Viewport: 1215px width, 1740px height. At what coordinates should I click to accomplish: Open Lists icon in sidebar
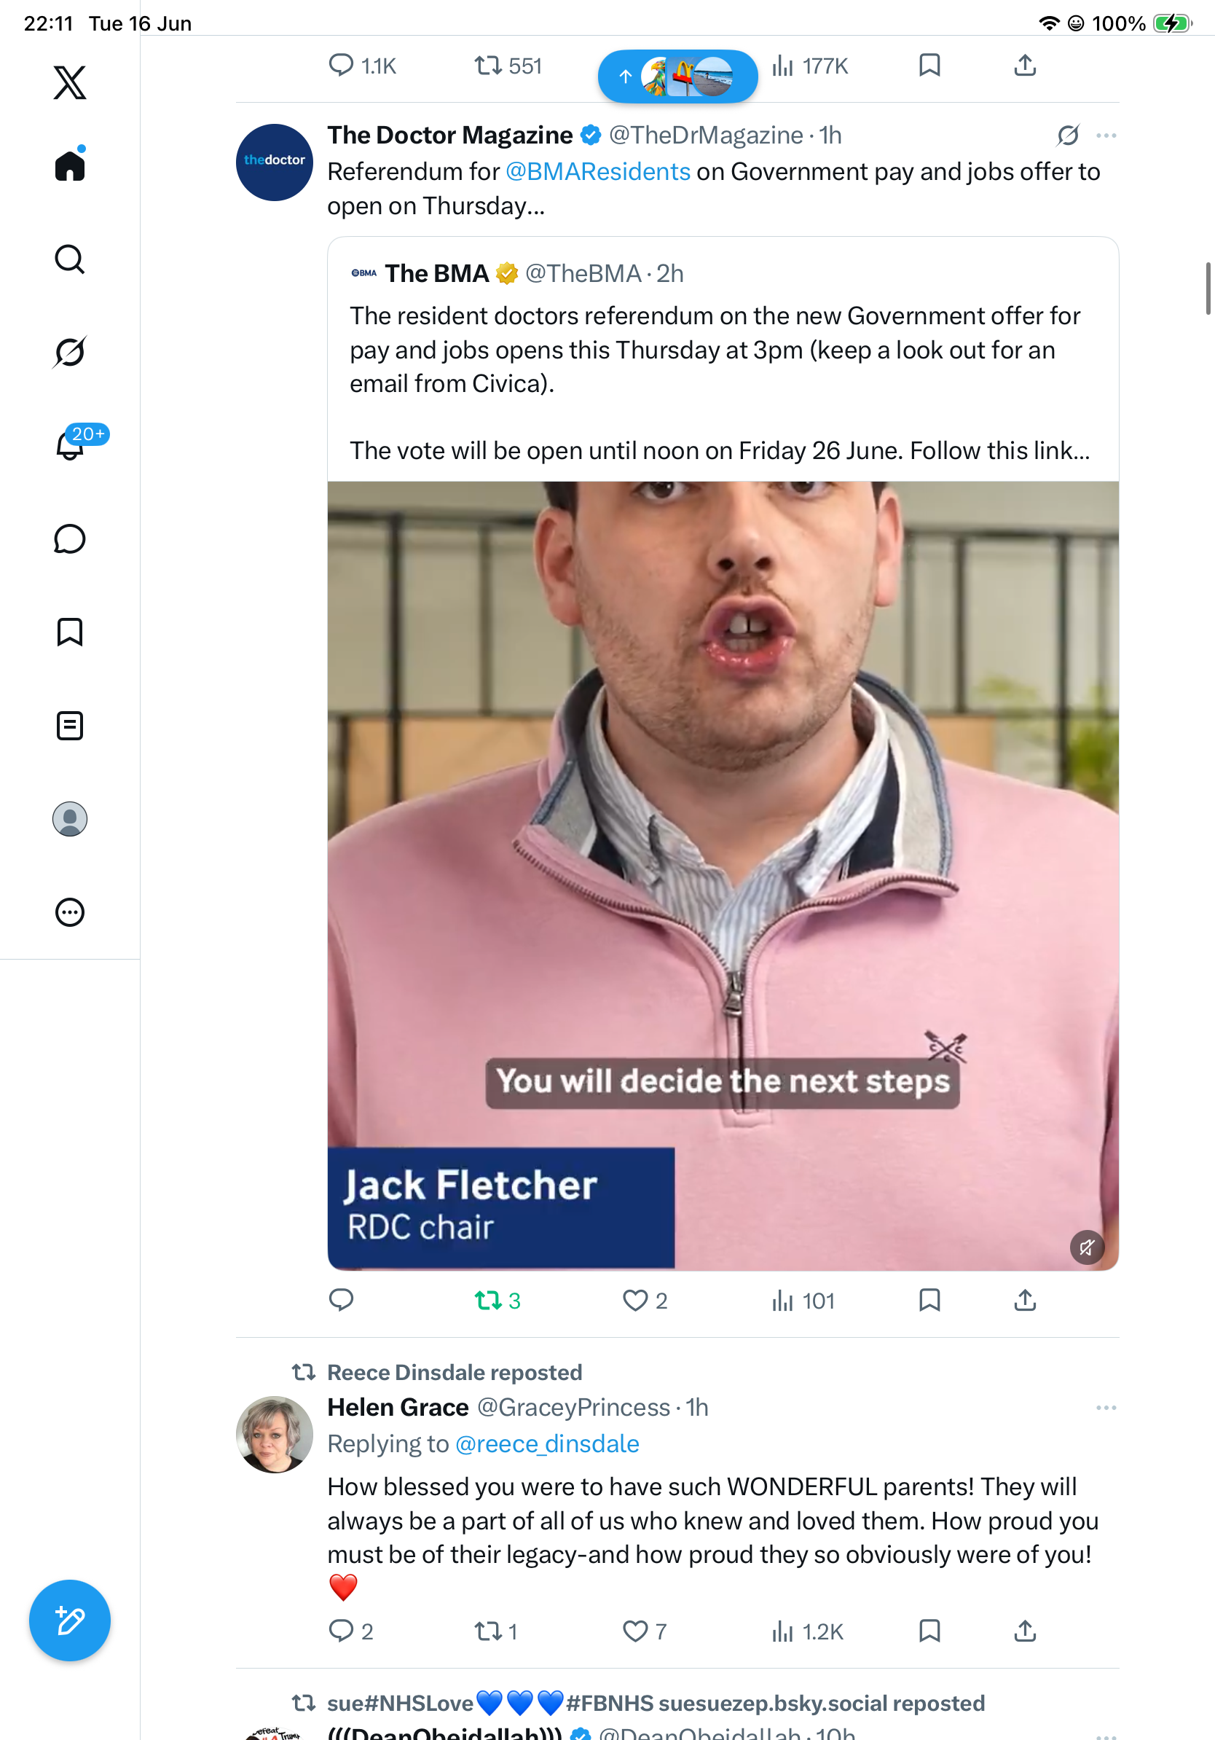(70, 726)
